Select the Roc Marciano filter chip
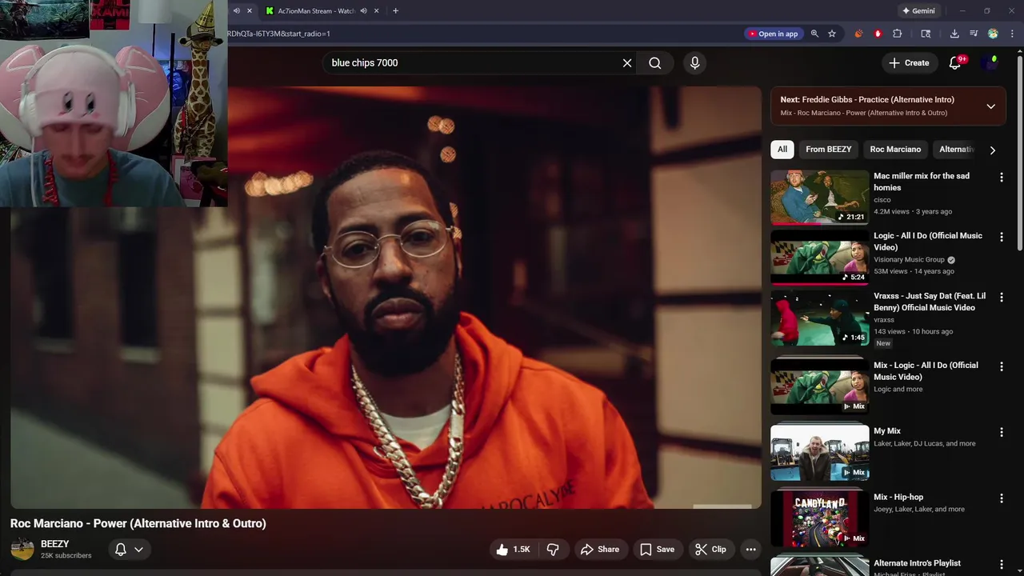Viewport: 1024px width, 576px height. [x=895, y=150]
